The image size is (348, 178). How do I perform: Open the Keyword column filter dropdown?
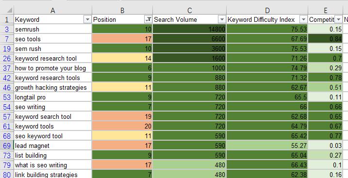point(87,20)
